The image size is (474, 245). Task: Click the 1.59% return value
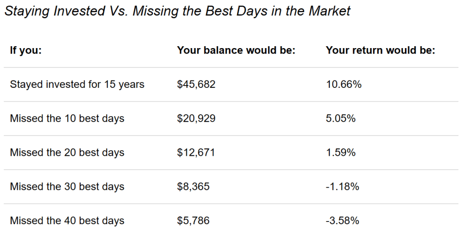coord(341,153)
